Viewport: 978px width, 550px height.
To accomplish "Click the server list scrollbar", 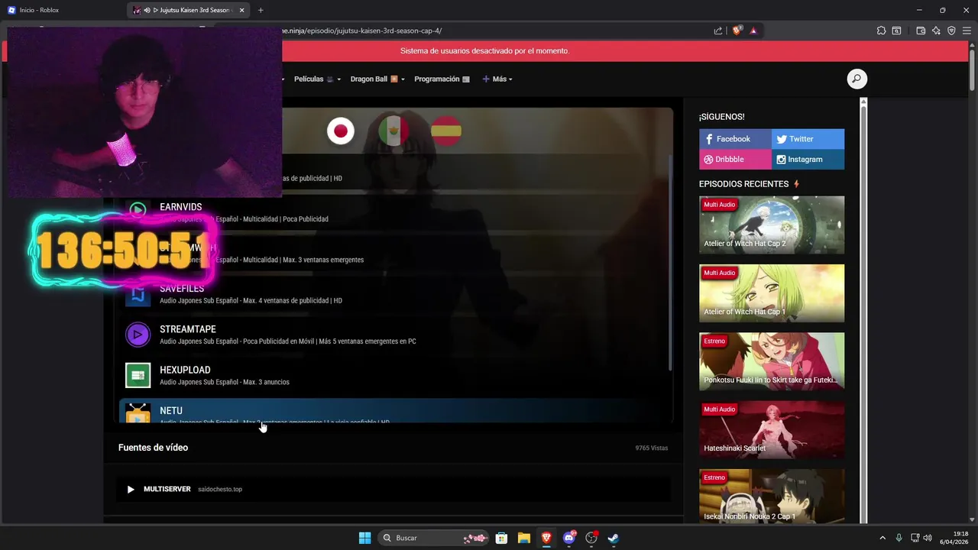I will tap(670, 264).
